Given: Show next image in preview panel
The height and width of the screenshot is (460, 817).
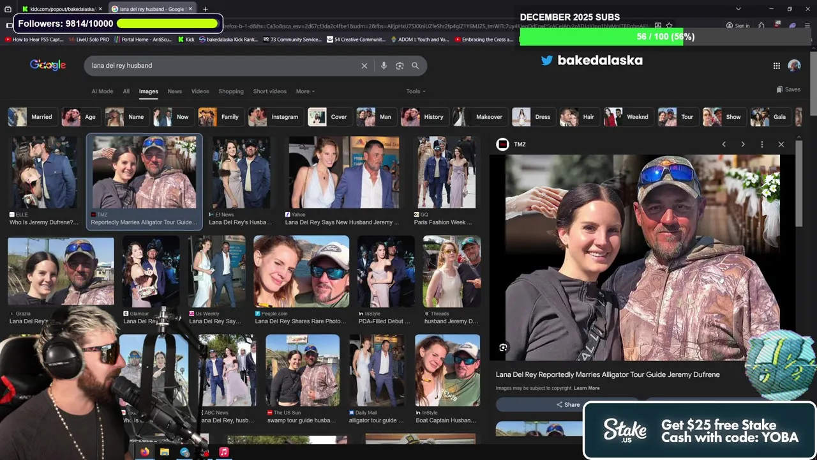Looking at the screenshot, I should click(x=743, y=144).
